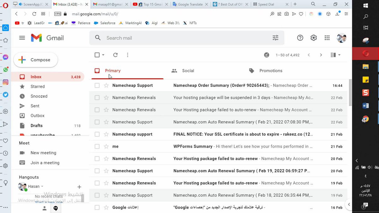Screen dimensions: 379x213
Task: Open Gmail settings gear icon
Action: (313, 38)
